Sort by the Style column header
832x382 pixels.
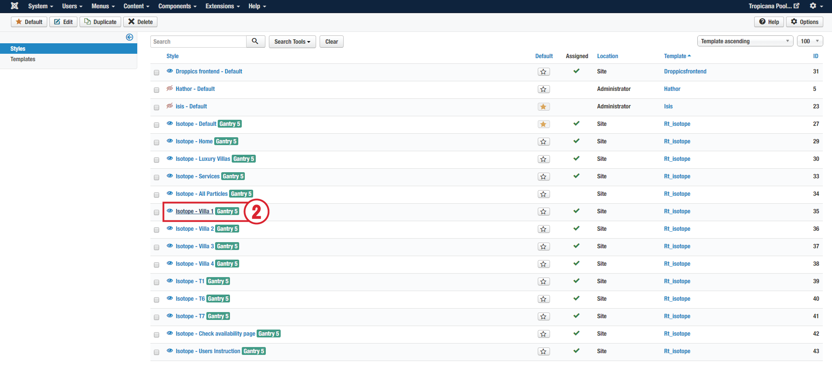pos(172,56)
